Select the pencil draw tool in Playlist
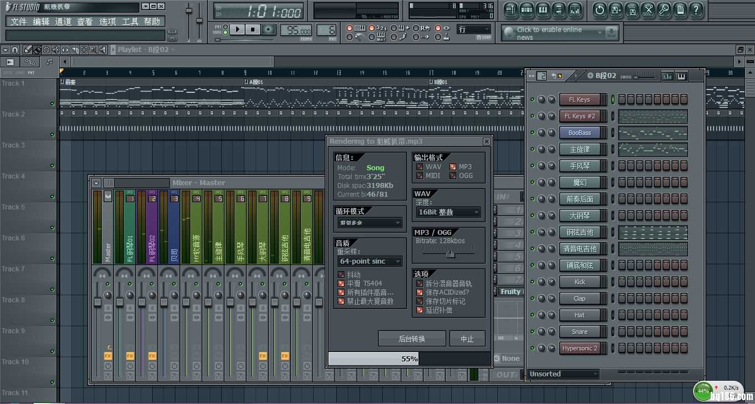Screen dimensions: 755x404 point(28,50)
